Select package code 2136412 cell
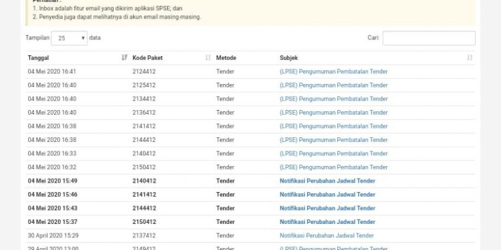 (x=144, y=113)
